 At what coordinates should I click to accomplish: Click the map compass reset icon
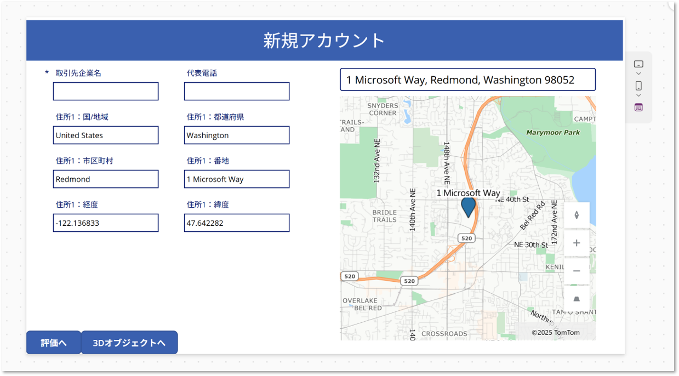577,215
